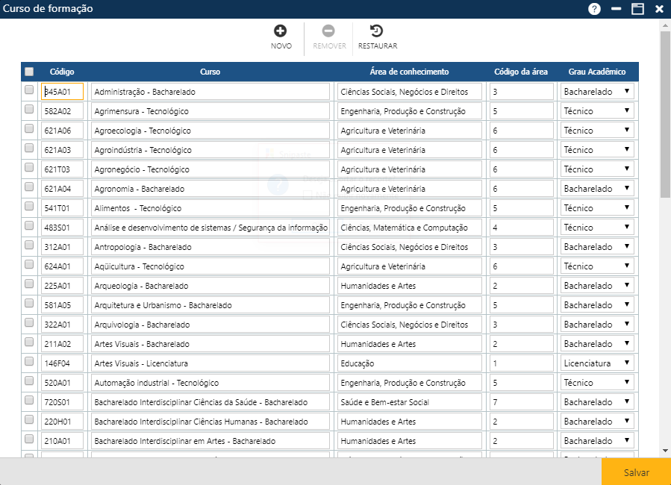The width and height of the screenshot is (671, 485).
Task: Check the Agronegócio - Tecnológico row
Action: tap(29, 167)
